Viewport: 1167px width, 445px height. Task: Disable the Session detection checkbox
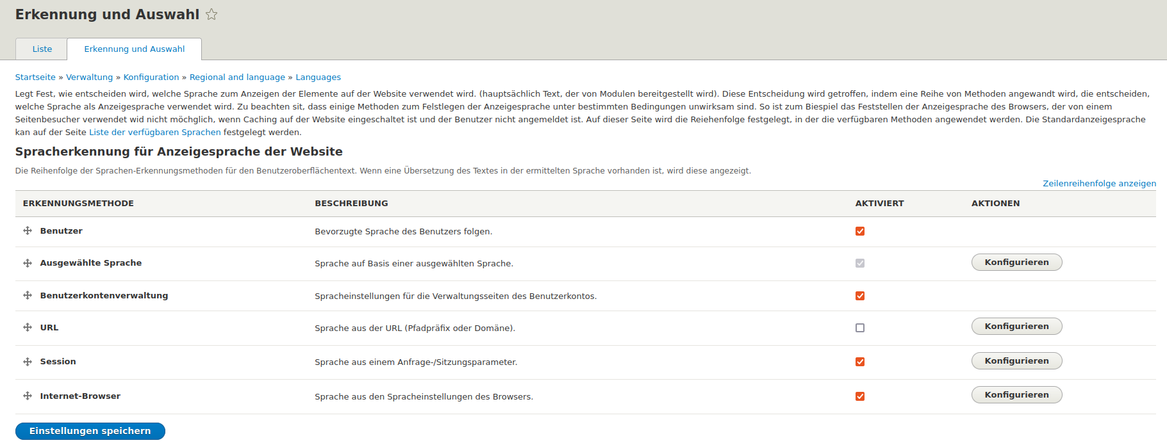point(860,362)
